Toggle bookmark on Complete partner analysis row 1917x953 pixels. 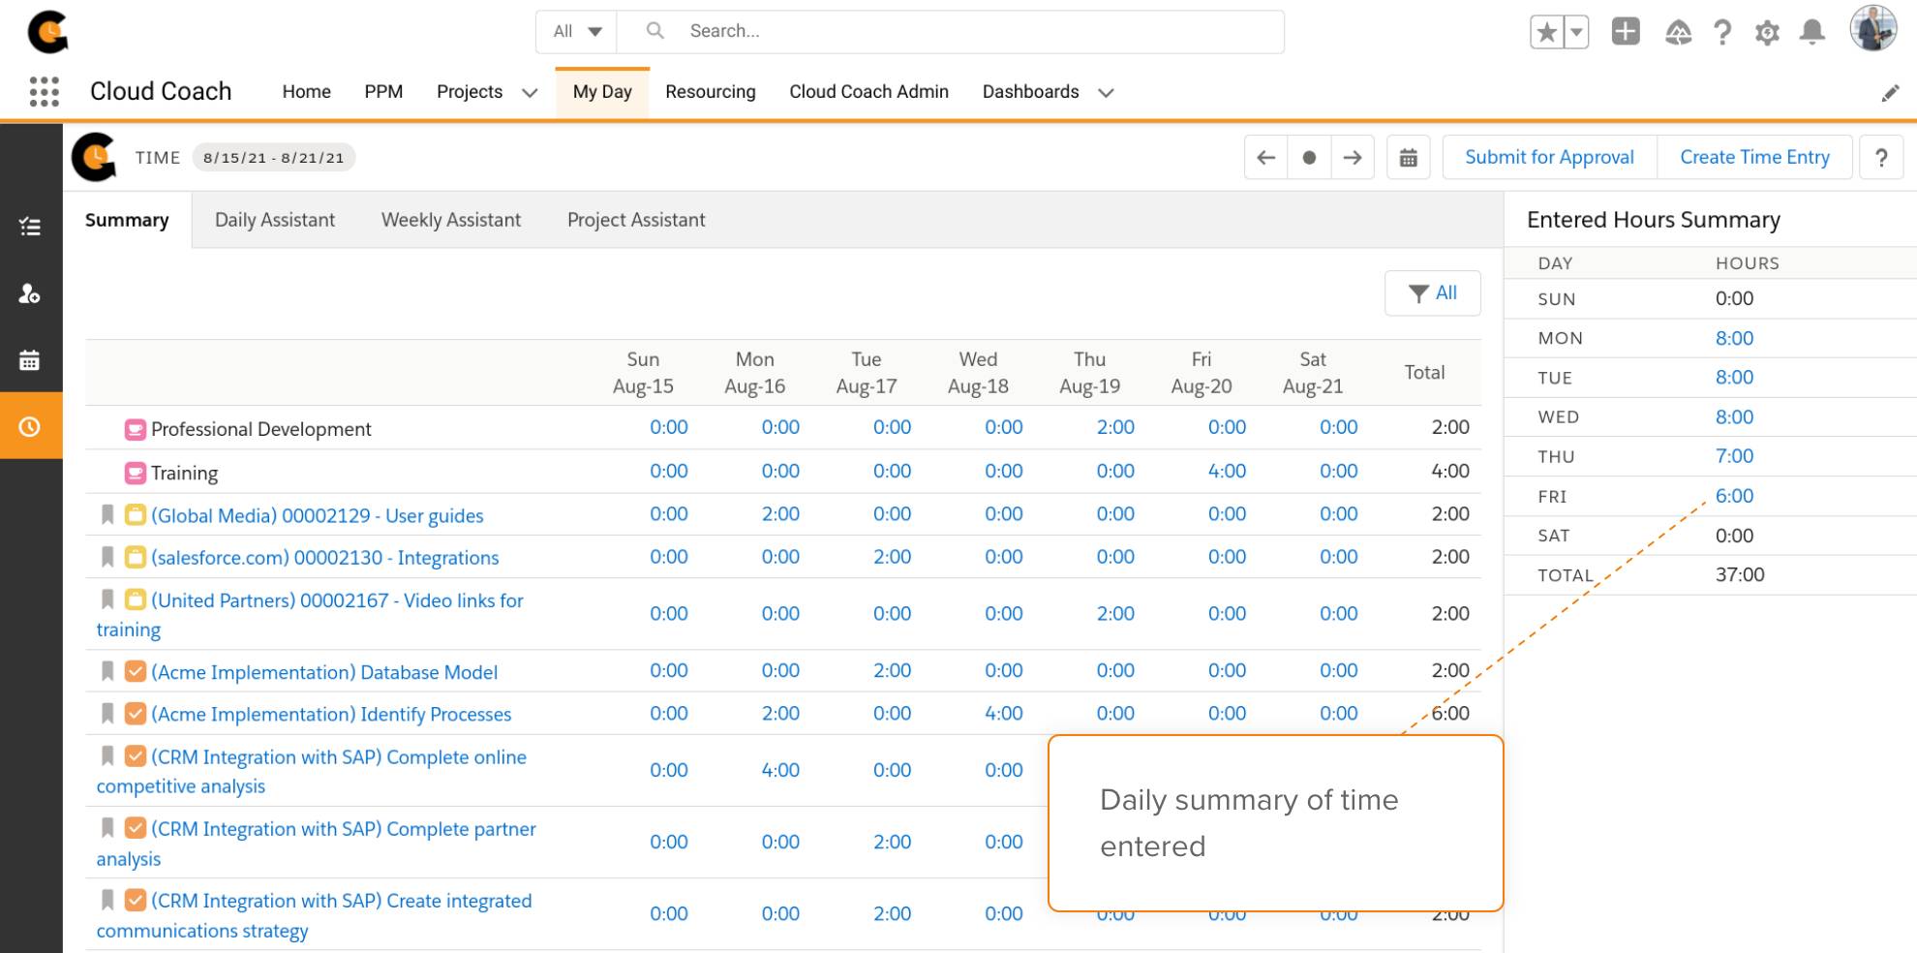pos(107,828)
